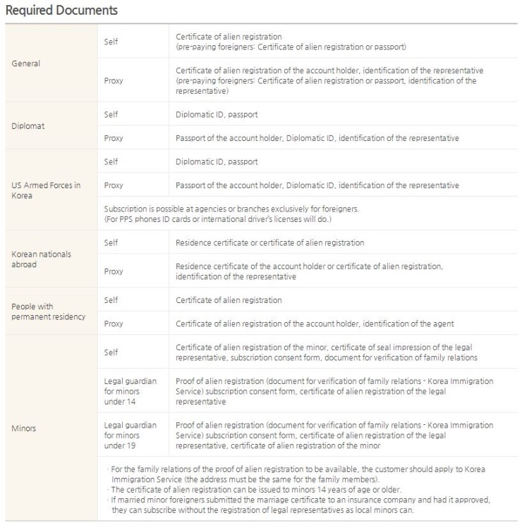Click the 'identification of the agent' document text
This screenshot has height=525, width=522.
click(408, 323)
